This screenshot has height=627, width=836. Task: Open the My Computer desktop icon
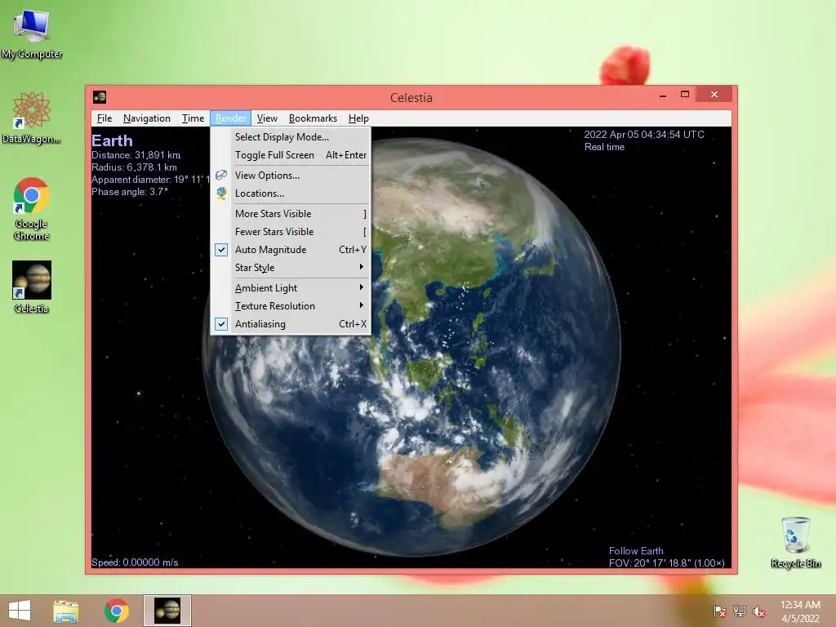32,34
